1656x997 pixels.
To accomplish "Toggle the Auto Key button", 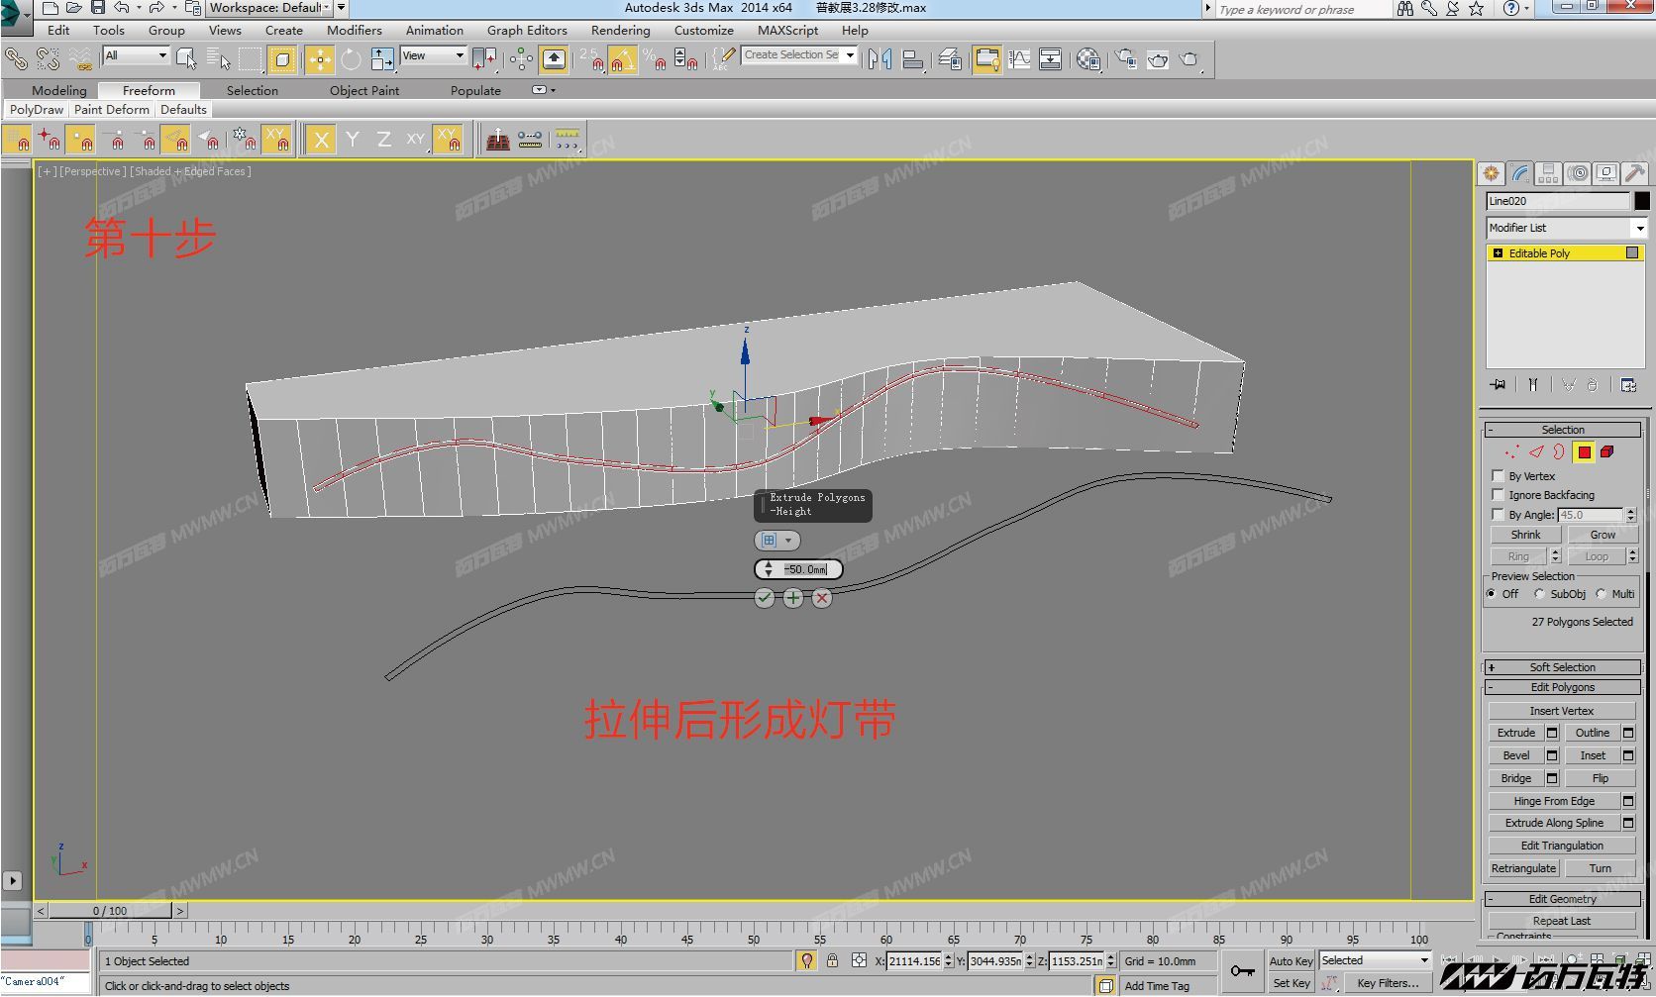I will [x=1291, y=960].
